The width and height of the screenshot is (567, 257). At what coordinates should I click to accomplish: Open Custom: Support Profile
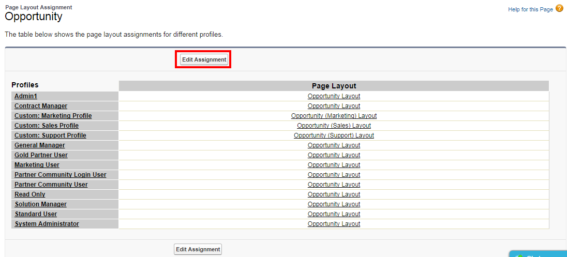[50, 135]
